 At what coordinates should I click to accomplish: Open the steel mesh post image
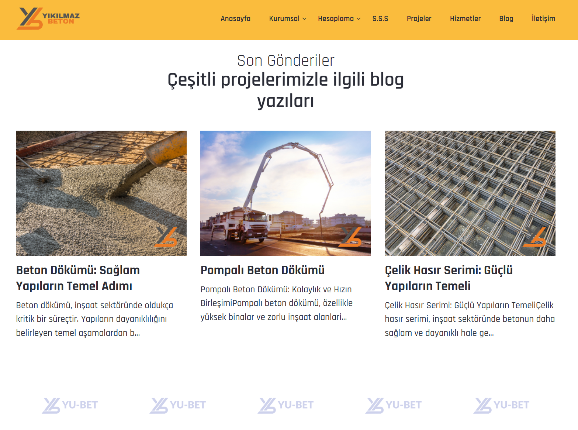[470, 193]
